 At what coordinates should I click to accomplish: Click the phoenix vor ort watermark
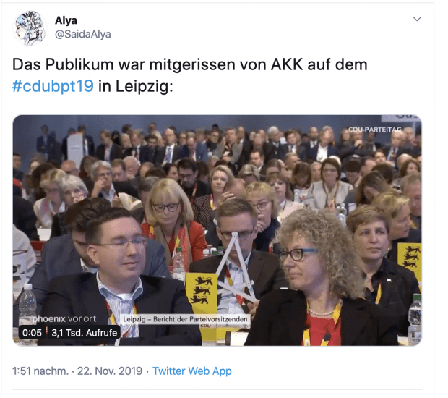coord(64,318)
